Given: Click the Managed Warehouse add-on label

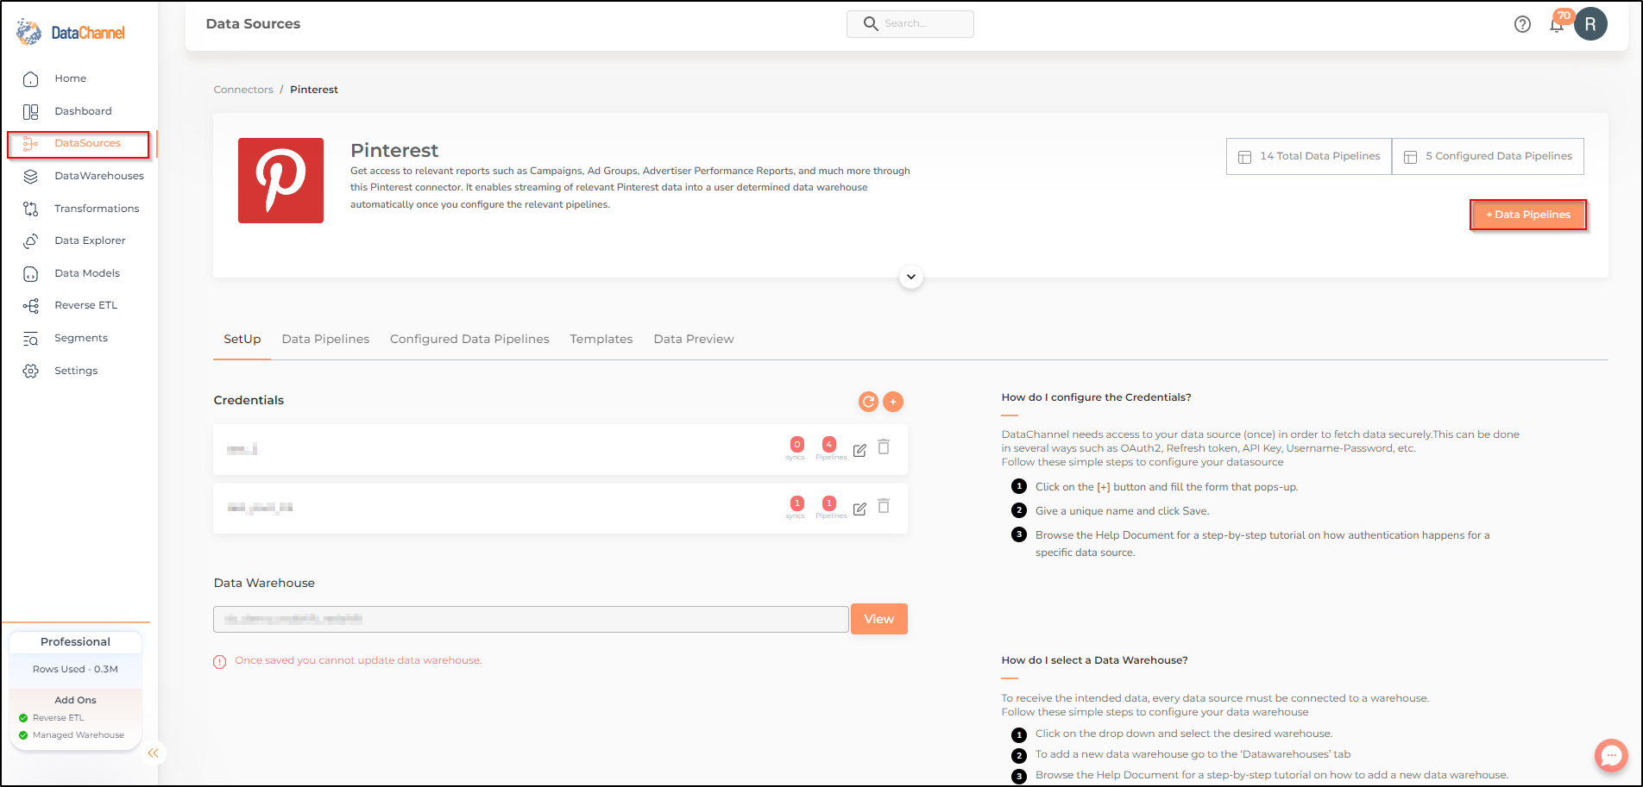Looking at the screenshot, I should tap(79, 735).
